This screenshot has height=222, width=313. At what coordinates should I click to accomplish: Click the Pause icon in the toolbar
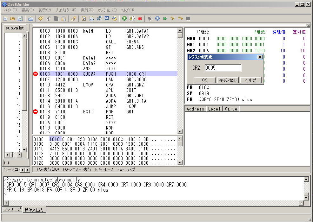(x=188, y=19)
